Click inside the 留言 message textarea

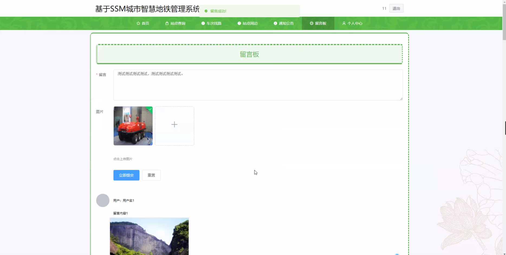258,85
